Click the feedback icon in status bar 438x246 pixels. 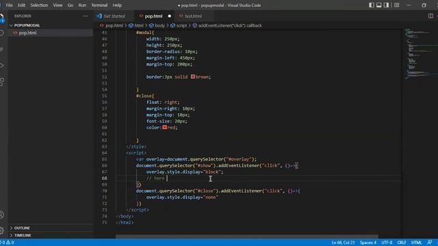pos(429,243)
